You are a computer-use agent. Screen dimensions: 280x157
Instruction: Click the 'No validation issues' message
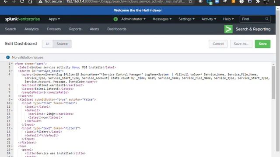pyautogui.click(x=28, y=58)
